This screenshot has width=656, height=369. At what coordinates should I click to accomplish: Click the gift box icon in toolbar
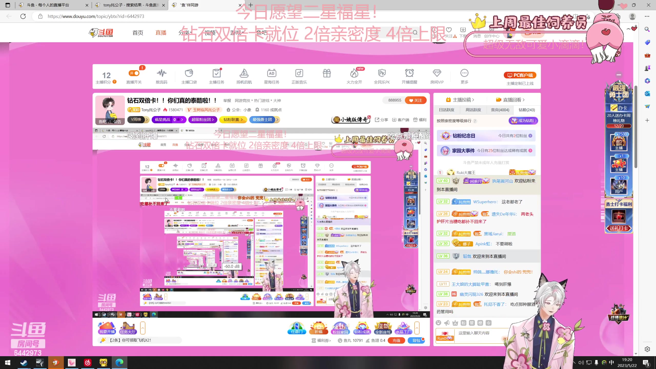click(x=327, y=73)
